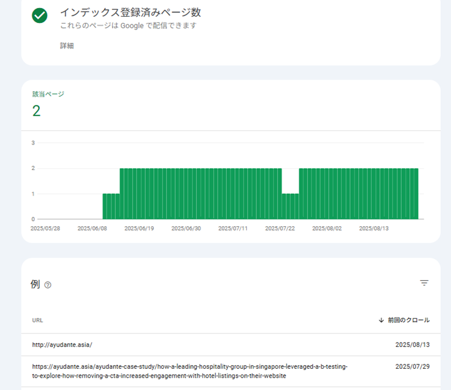
Task: Click the help icon beside 例
Action: (x=48, y=285)
